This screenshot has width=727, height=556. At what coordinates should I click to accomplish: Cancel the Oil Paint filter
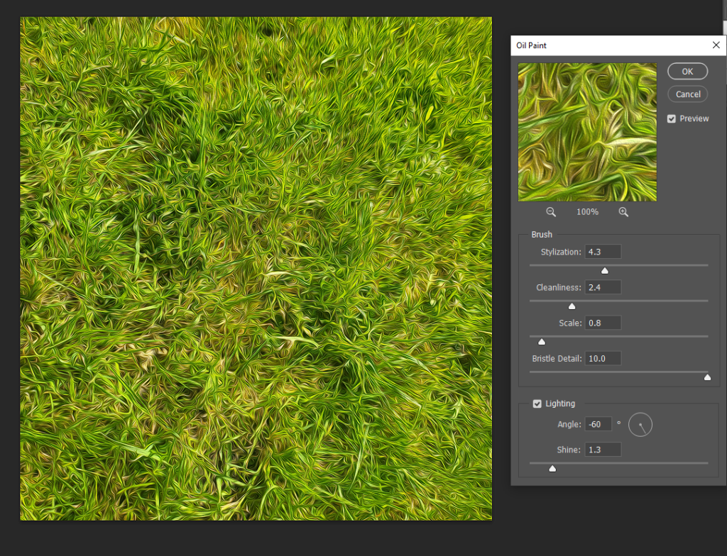pos(687,94)
